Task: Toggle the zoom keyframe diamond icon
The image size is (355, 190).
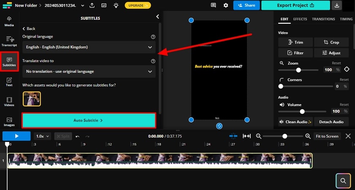Action: coord(347,69)
